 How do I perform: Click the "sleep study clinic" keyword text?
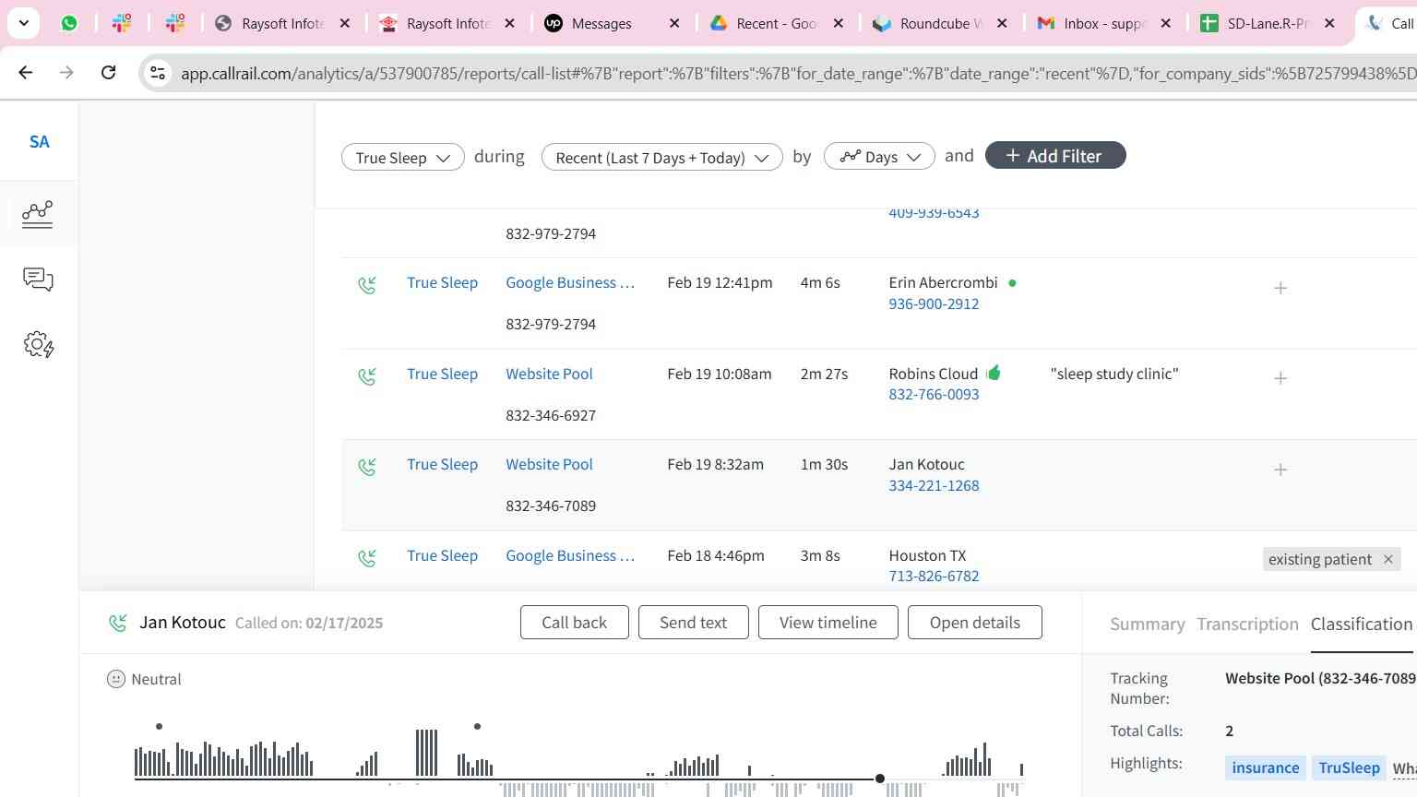(x=1114, y=374)
